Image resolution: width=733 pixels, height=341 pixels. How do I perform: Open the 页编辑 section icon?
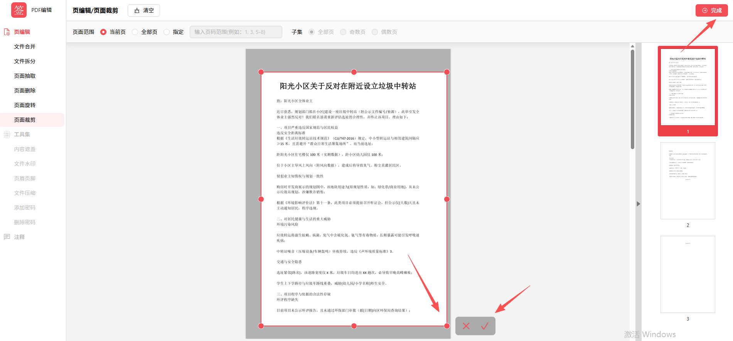point(7,32)
